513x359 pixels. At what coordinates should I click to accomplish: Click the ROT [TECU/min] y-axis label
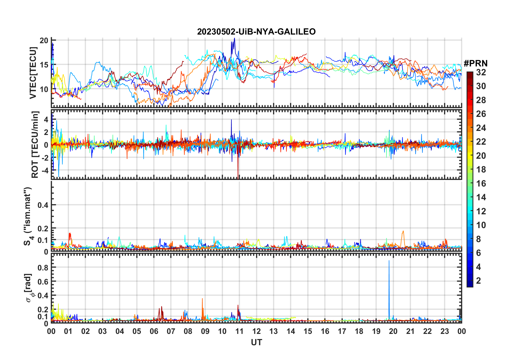(x=35, y=144)
